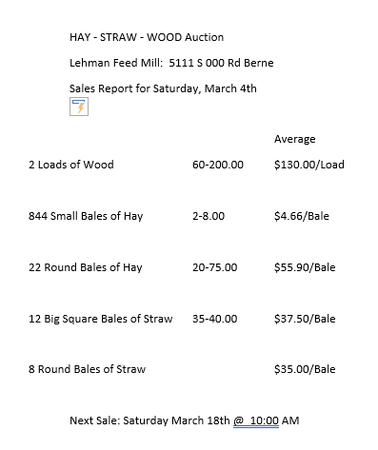Click the Quick Analysis lightning icon
The height and width of the screenshot is (450, 378).
click(x=79, y=107)
